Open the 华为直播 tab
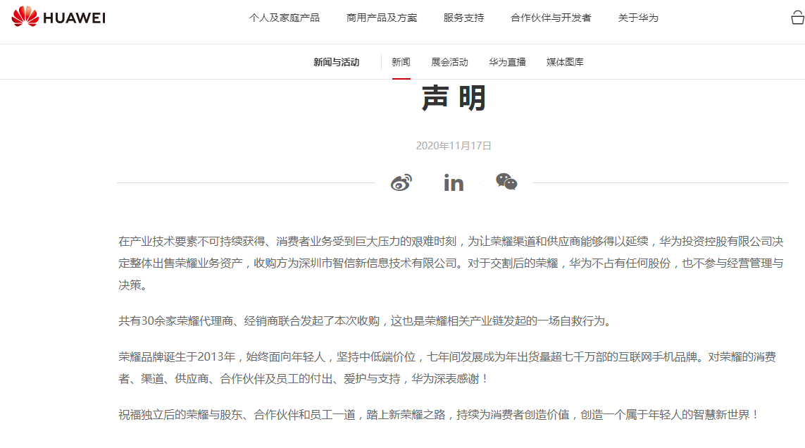805x448 pixels. pyautogui.click(x=507, y=62)
